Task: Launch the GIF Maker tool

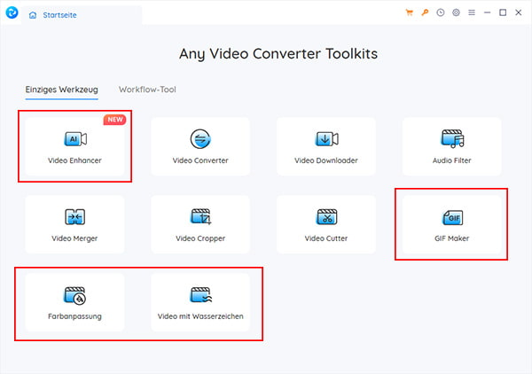Action: [x=451, y=224]
